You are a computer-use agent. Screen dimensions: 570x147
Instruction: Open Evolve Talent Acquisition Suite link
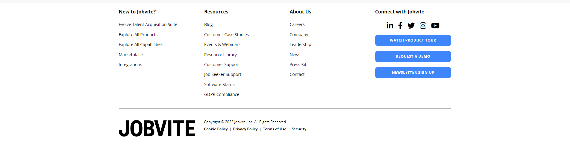pos(148,24)
